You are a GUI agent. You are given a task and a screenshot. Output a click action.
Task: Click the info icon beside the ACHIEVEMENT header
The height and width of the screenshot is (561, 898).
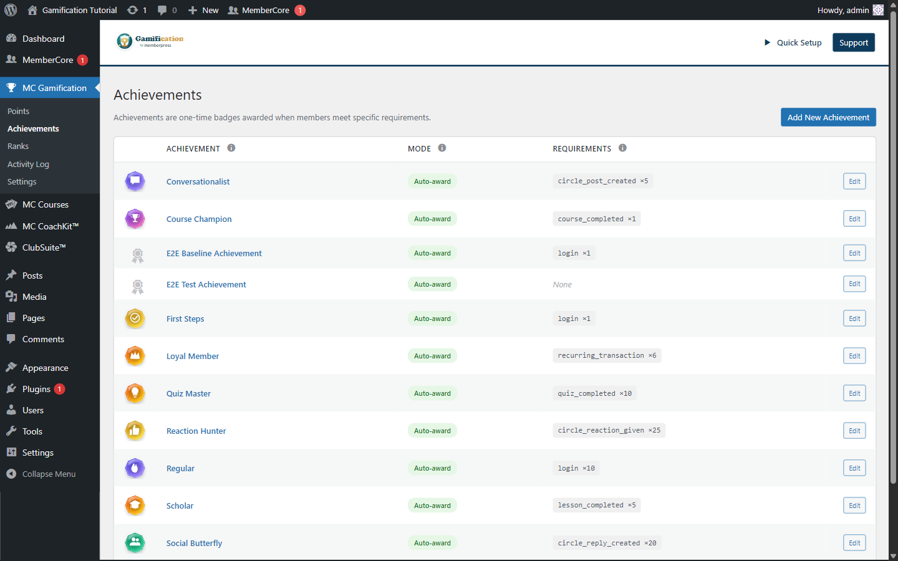coord(231,148)
